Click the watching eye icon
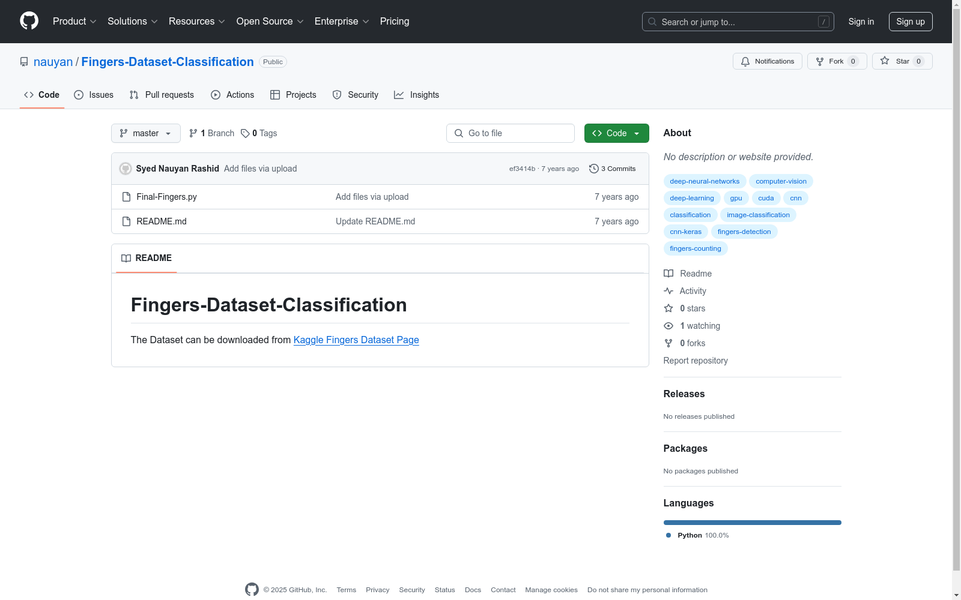 (x=668, y=326)
